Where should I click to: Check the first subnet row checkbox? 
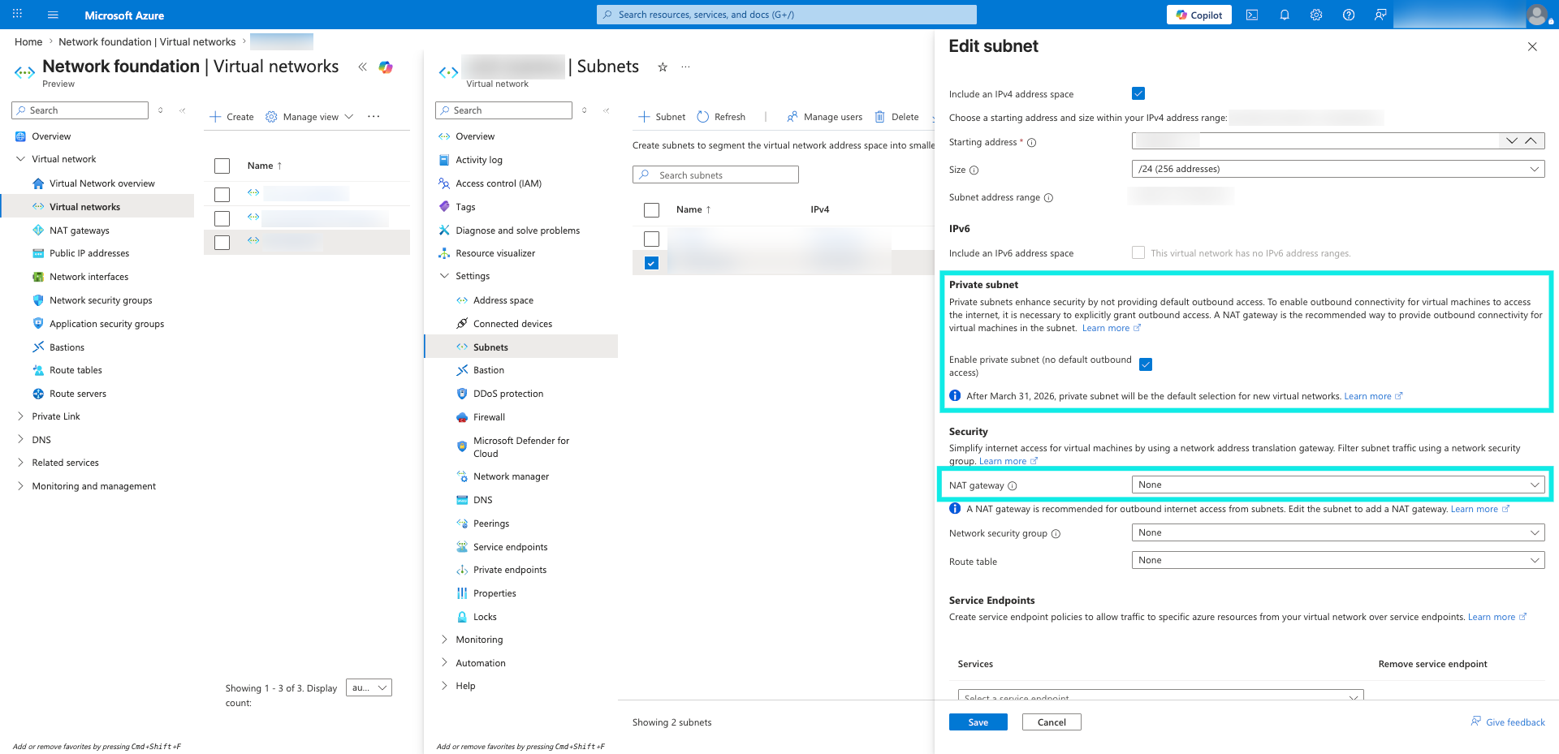pyautogui.click(x=651, y=239)
